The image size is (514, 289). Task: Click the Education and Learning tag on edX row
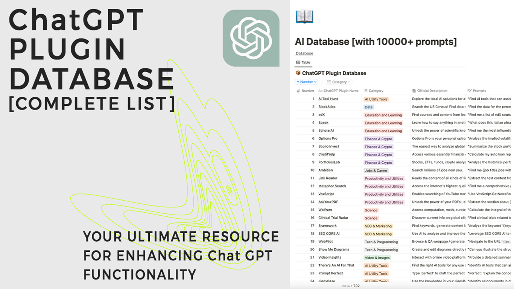(383, 115)
